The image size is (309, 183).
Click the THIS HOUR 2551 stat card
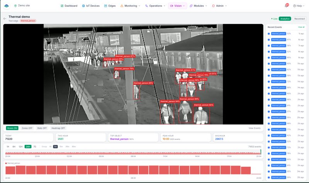pyautogui.click(x=81, y=138)
